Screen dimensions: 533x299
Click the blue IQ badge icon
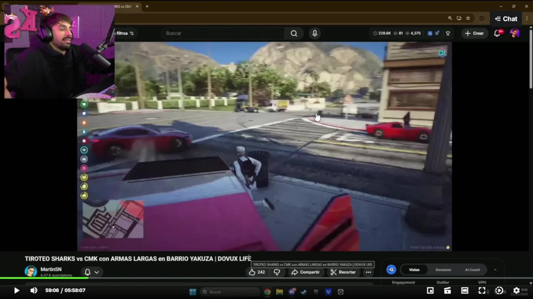391,270
